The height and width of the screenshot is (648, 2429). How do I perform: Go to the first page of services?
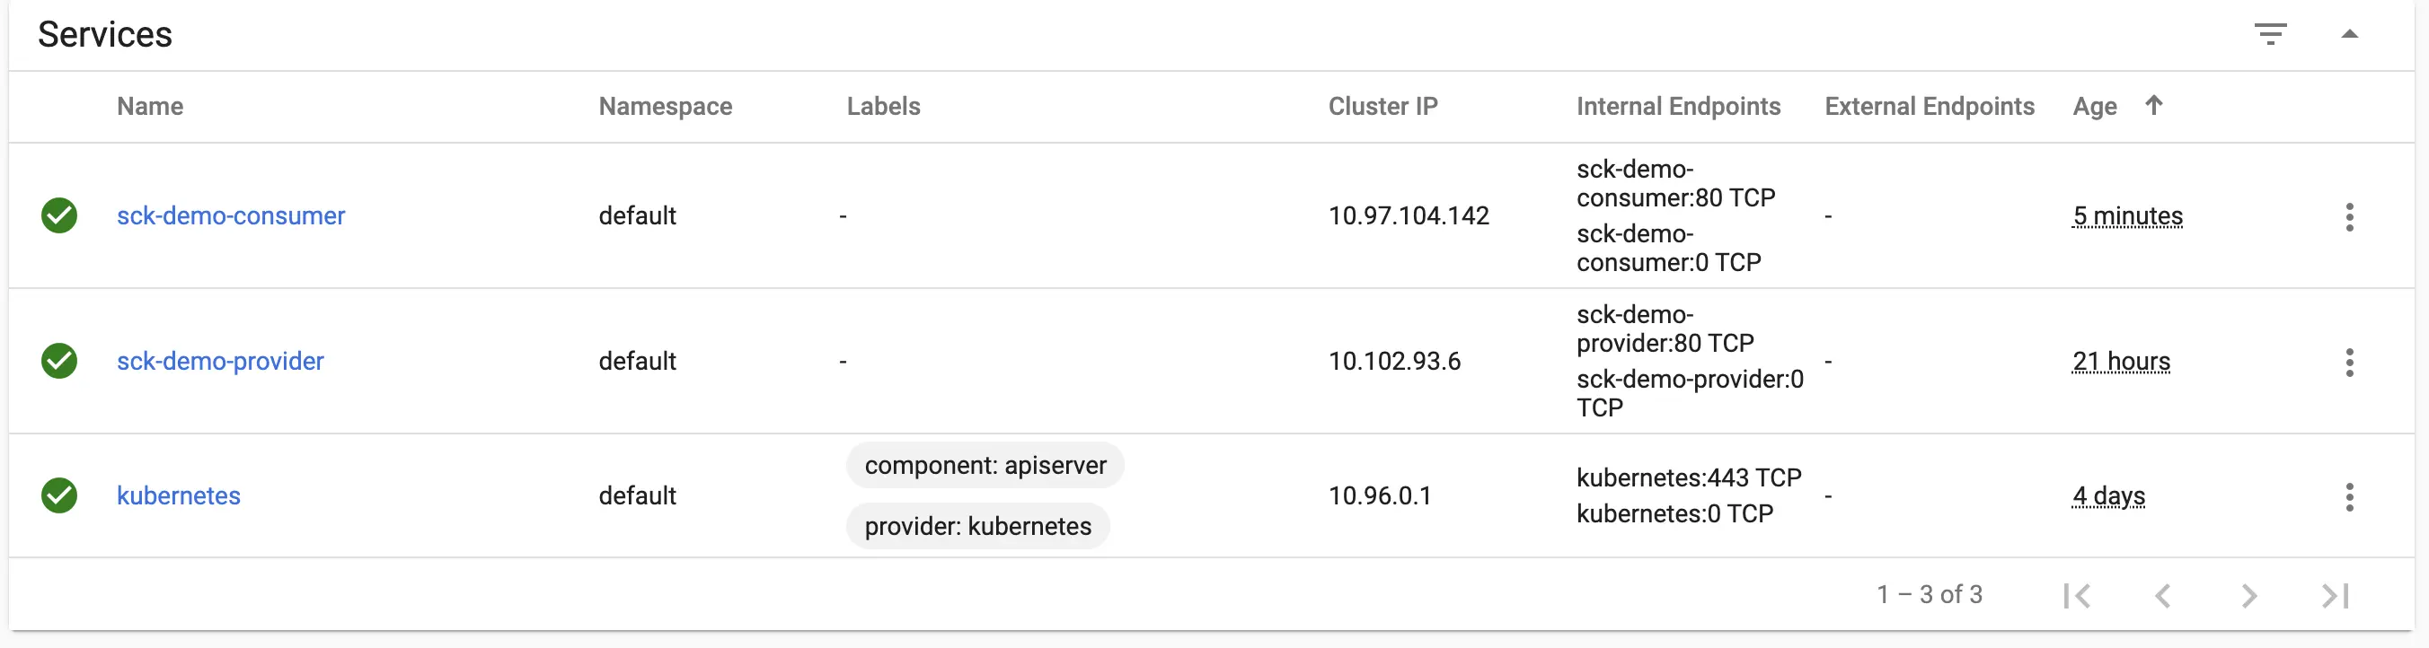[x=2077, y=595]
